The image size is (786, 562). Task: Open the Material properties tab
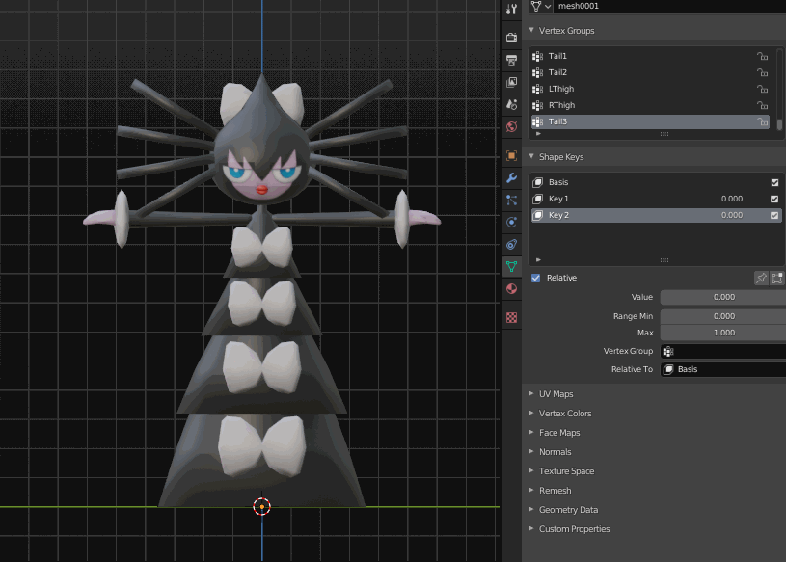(511, 289)
